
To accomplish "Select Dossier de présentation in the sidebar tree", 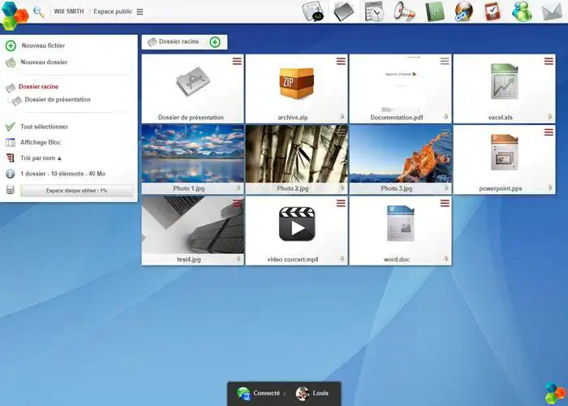I will (58, 99).
